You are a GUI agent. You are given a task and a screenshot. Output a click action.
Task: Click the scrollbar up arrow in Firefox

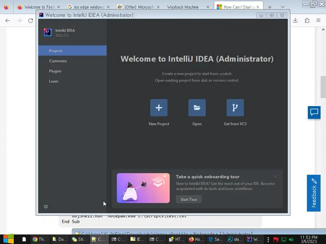click(323, 30)
